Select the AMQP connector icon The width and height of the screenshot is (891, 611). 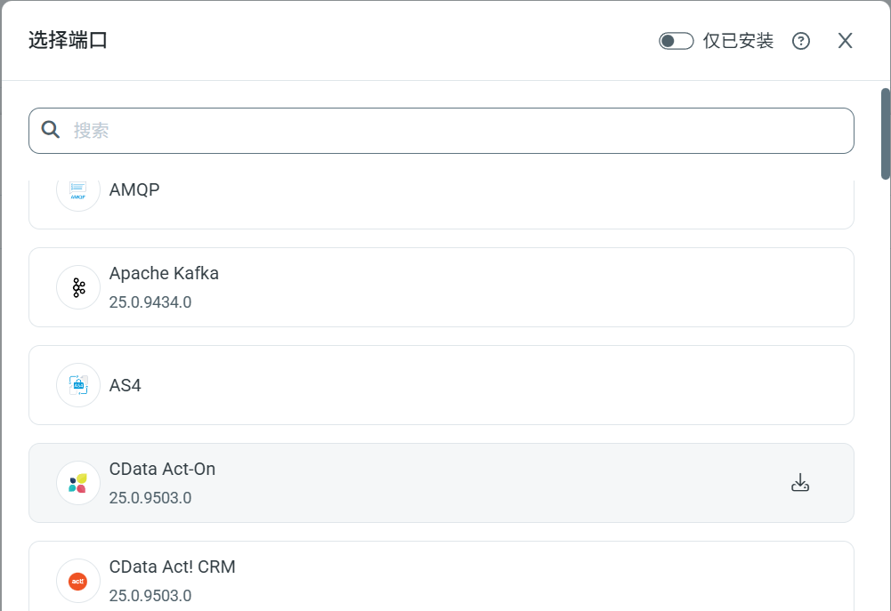point(78,190)
